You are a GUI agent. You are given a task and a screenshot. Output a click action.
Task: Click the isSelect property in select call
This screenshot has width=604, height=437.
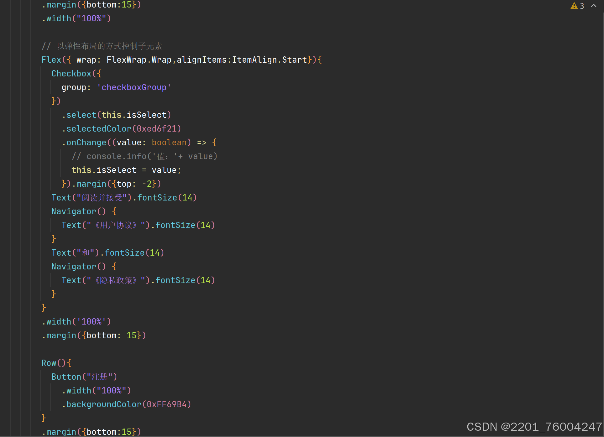(x=146, y=115)
